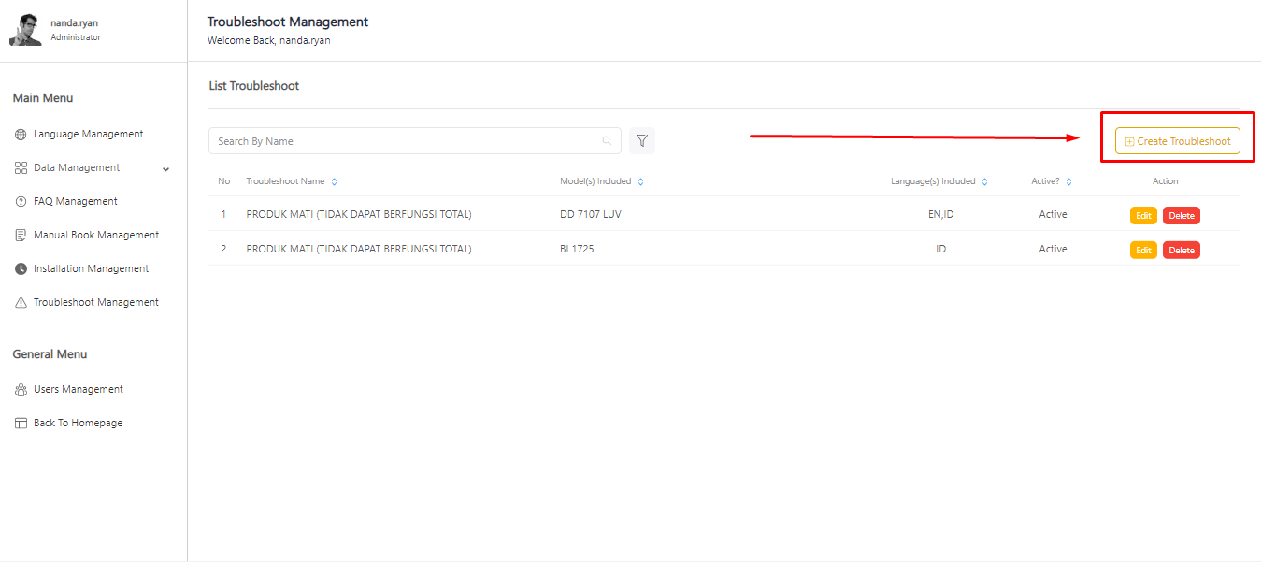Click the grid icon beside Data Management
The image size is (1261, 562).
(x=21, y=168)
